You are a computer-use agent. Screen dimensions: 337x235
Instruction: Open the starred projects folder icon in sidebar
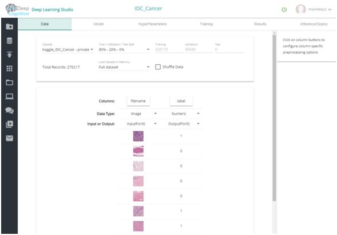click(x=10, y=26)
